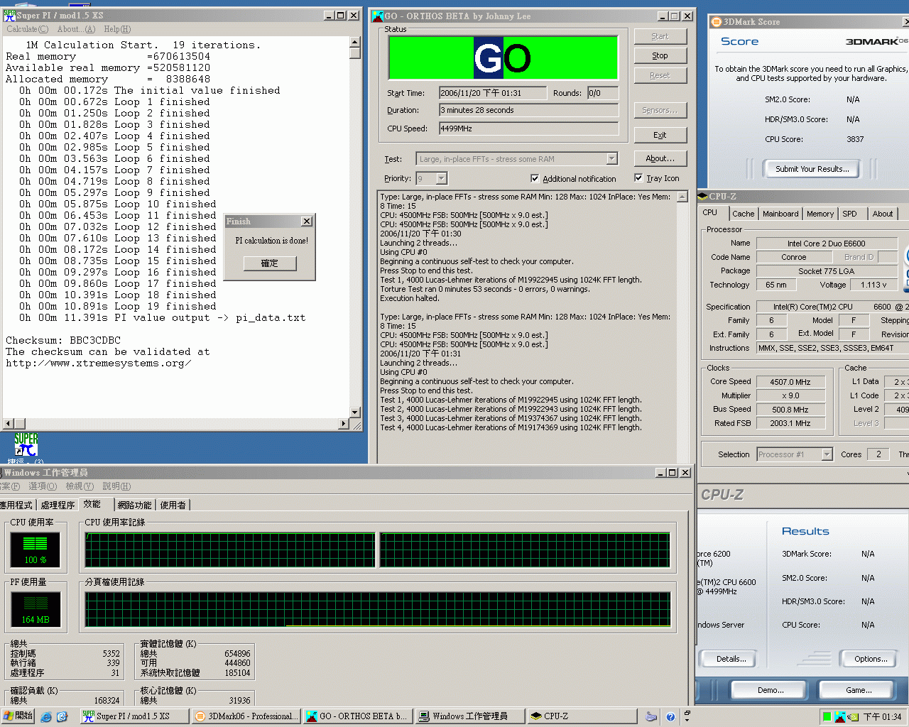Click the Start Time field in ORTHOS
The image size is (909, 727).
[493, 93]
